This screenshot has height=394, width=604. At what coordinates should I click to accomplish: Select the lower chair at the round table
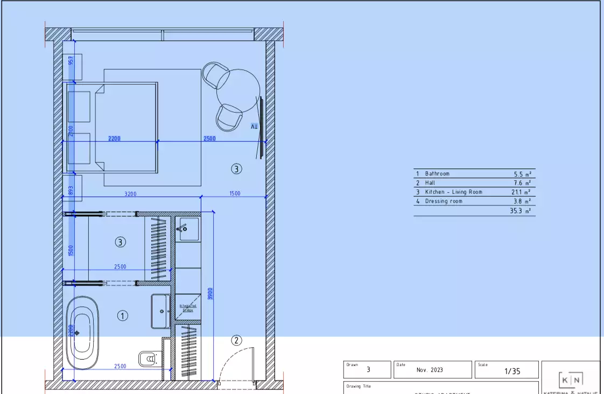(x=229, y=117)
